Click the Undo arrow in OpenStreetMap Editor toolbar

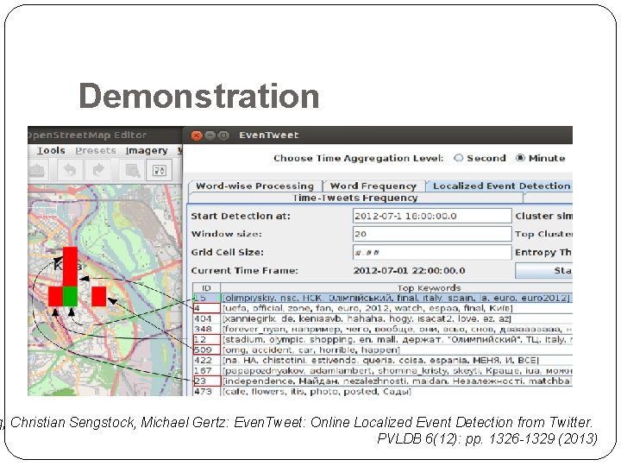70,170
